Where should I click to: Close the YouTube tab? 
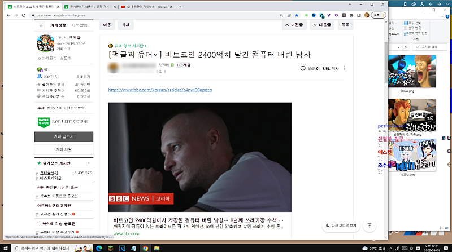(x=171, y=7)
